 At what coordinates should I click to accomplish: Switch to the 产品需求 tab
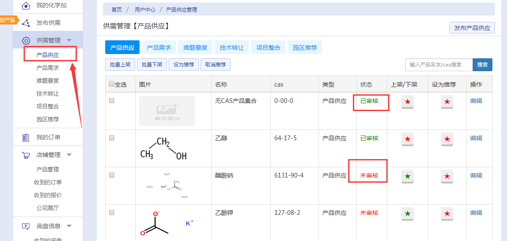tap(159, 48)
